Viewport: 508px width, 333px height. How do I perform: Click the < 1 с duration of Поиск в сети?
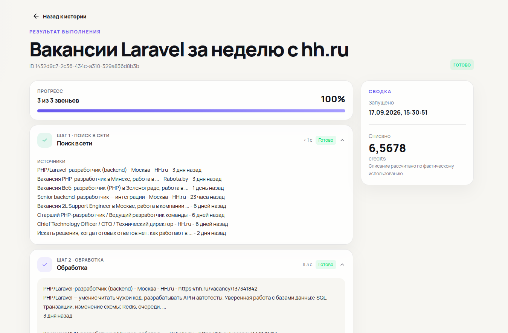[308, 140]
